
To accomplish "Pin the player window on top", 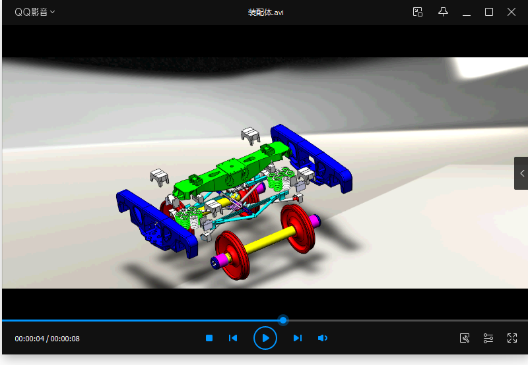I will point(443,12).
